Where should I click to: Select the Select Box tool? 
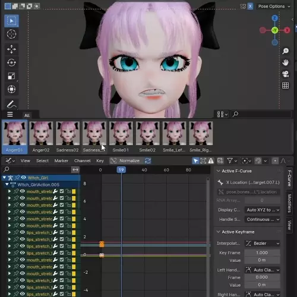tap(11, 21)
